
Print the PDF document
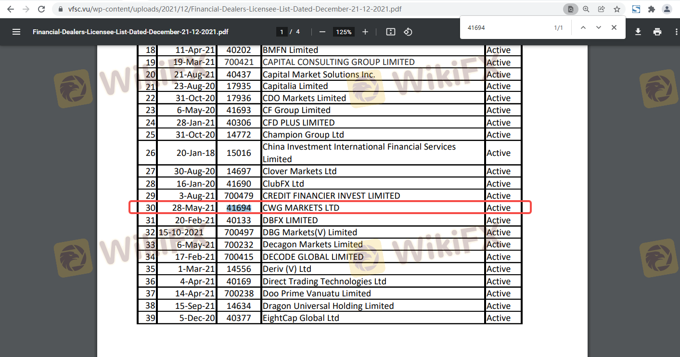pos(657,32)
